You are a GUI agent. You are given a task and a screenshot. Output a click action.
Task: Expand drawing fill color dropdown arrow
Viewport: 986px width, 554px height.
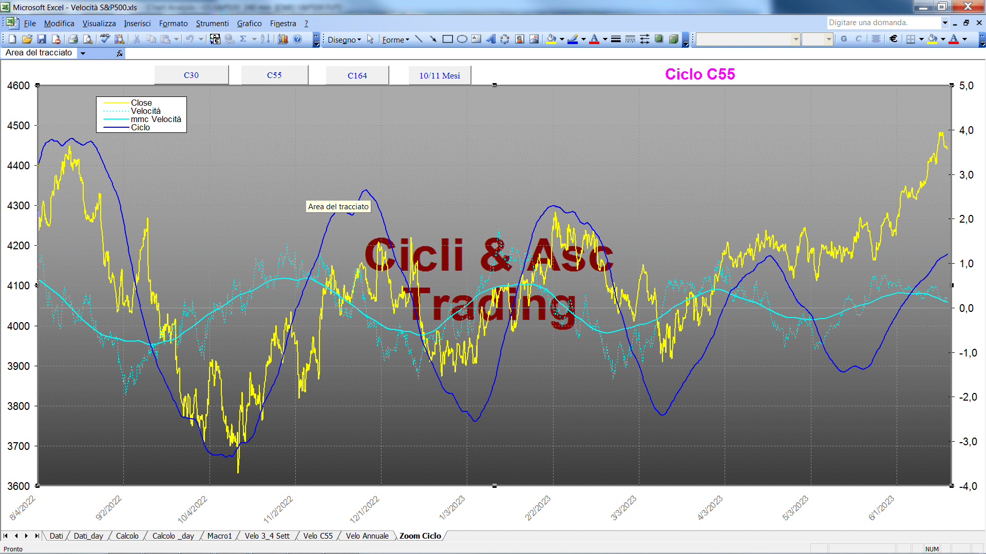(562, 39)
